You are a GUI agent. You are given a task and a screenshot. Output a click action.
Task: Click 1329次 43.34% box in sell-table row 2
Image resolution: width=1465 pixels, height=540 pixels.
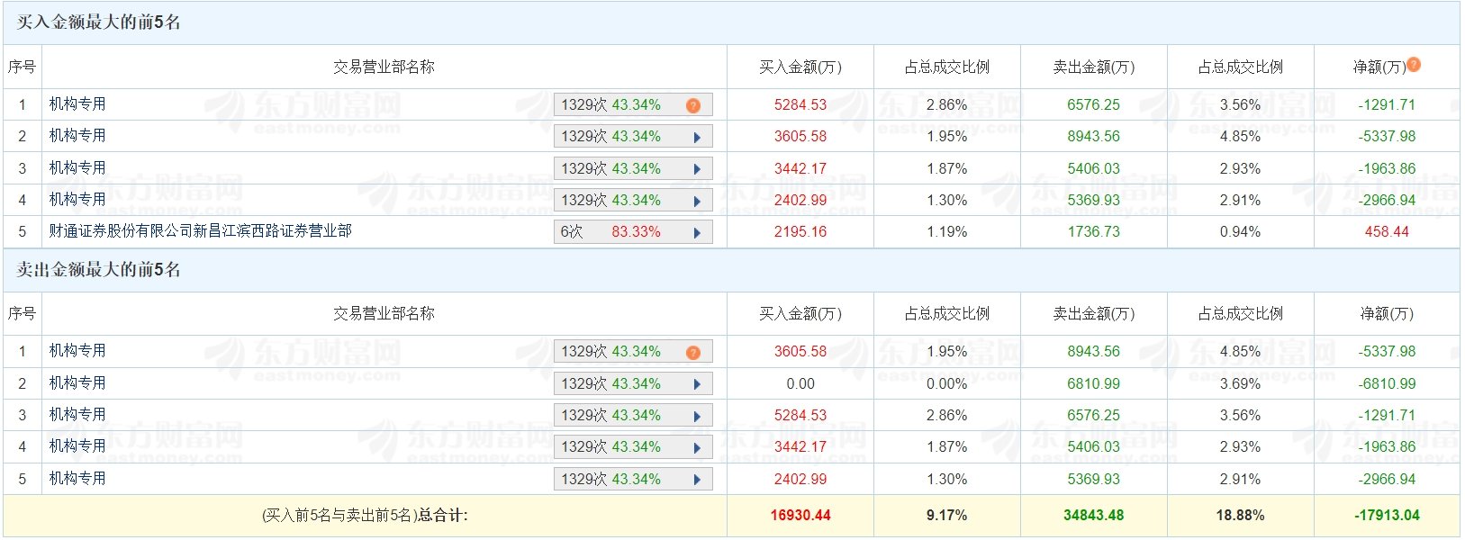[633, 384]
